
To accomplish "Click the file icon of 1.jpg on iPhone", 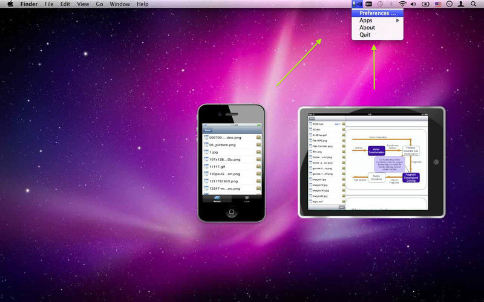I will (206, 152).
